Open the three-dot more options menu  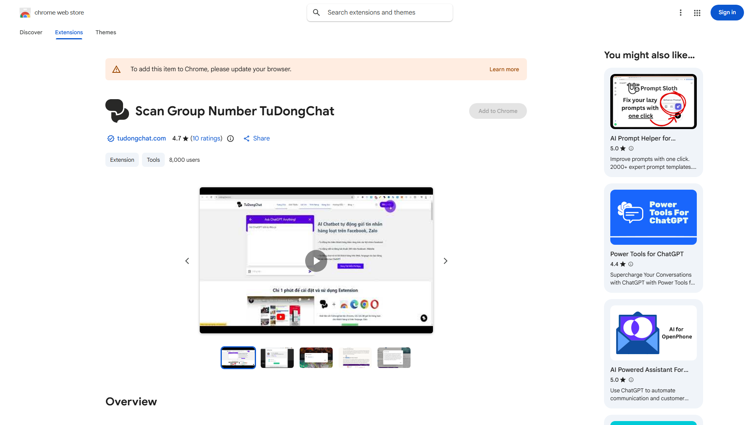pyautogui.click(x=680, y=13)
